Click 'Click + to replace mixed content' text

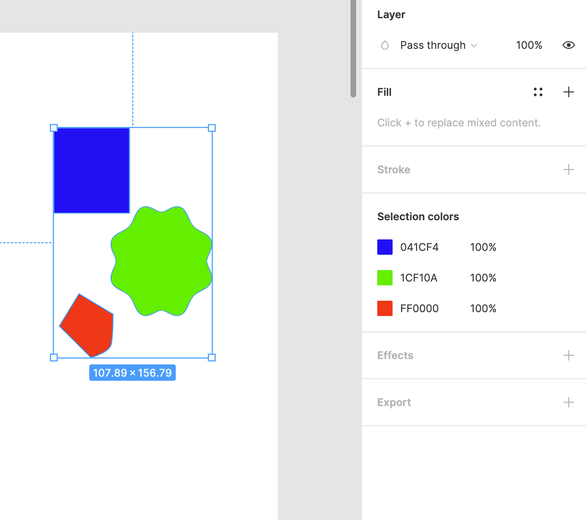[459, 123]
